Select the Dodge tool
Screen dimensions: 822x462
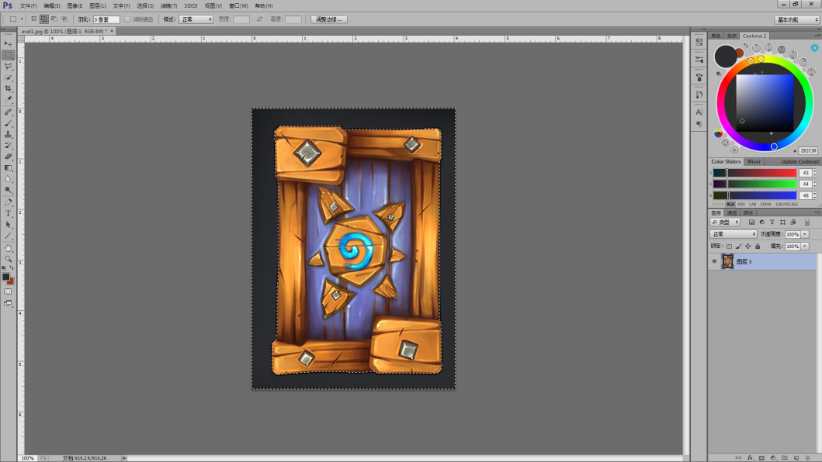(x=8, y=190)
